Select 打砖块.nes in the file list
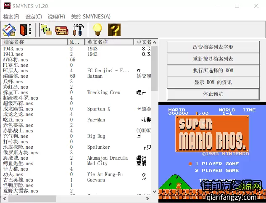 click(16, 142)
